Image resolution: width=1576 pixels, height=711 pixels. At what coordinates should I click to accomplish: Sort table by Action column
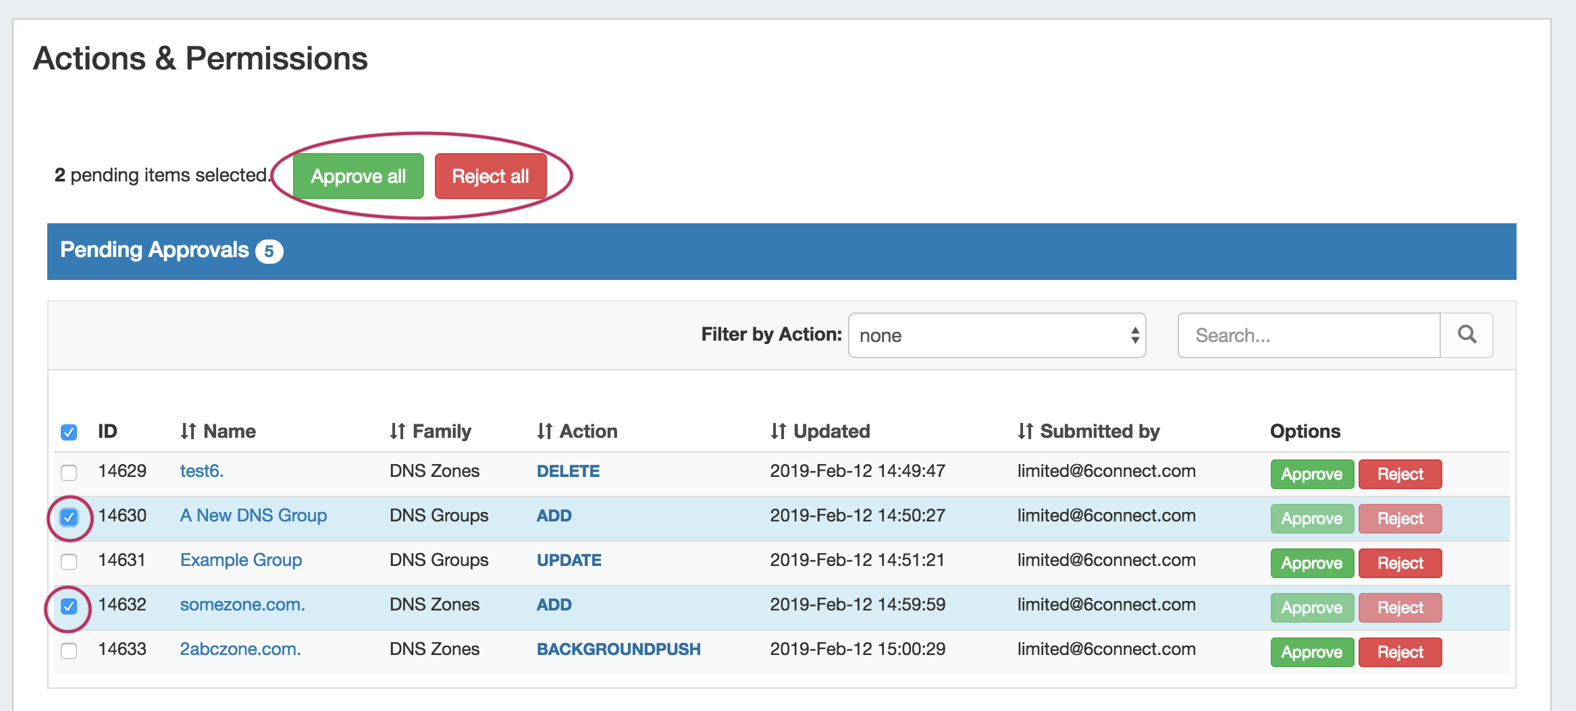coord(577,431)
